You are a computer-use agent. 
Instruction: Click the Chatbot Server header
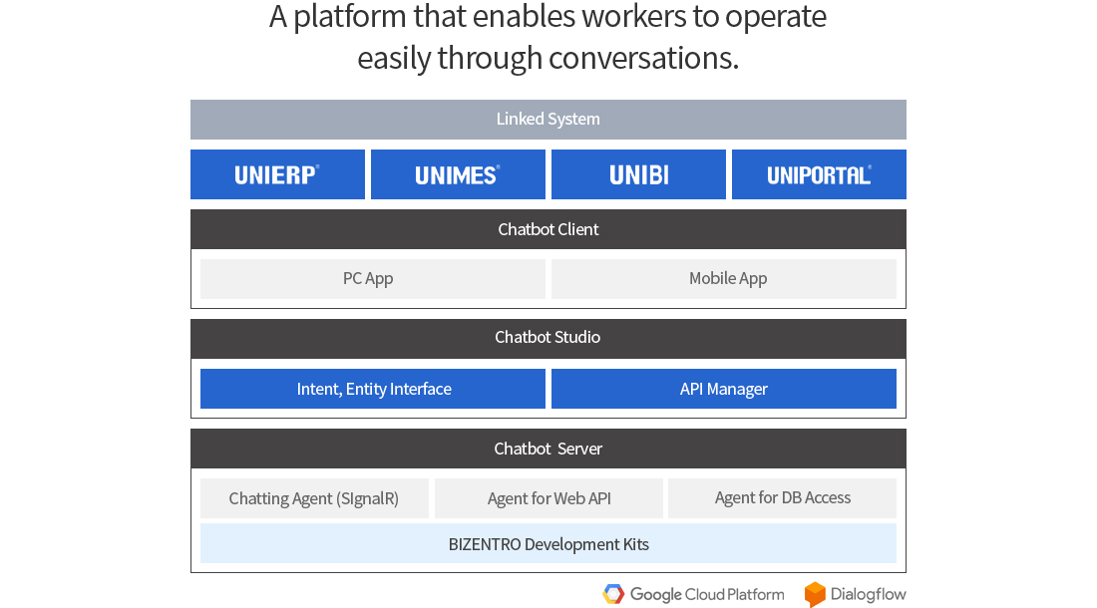[x=548, y=449]
